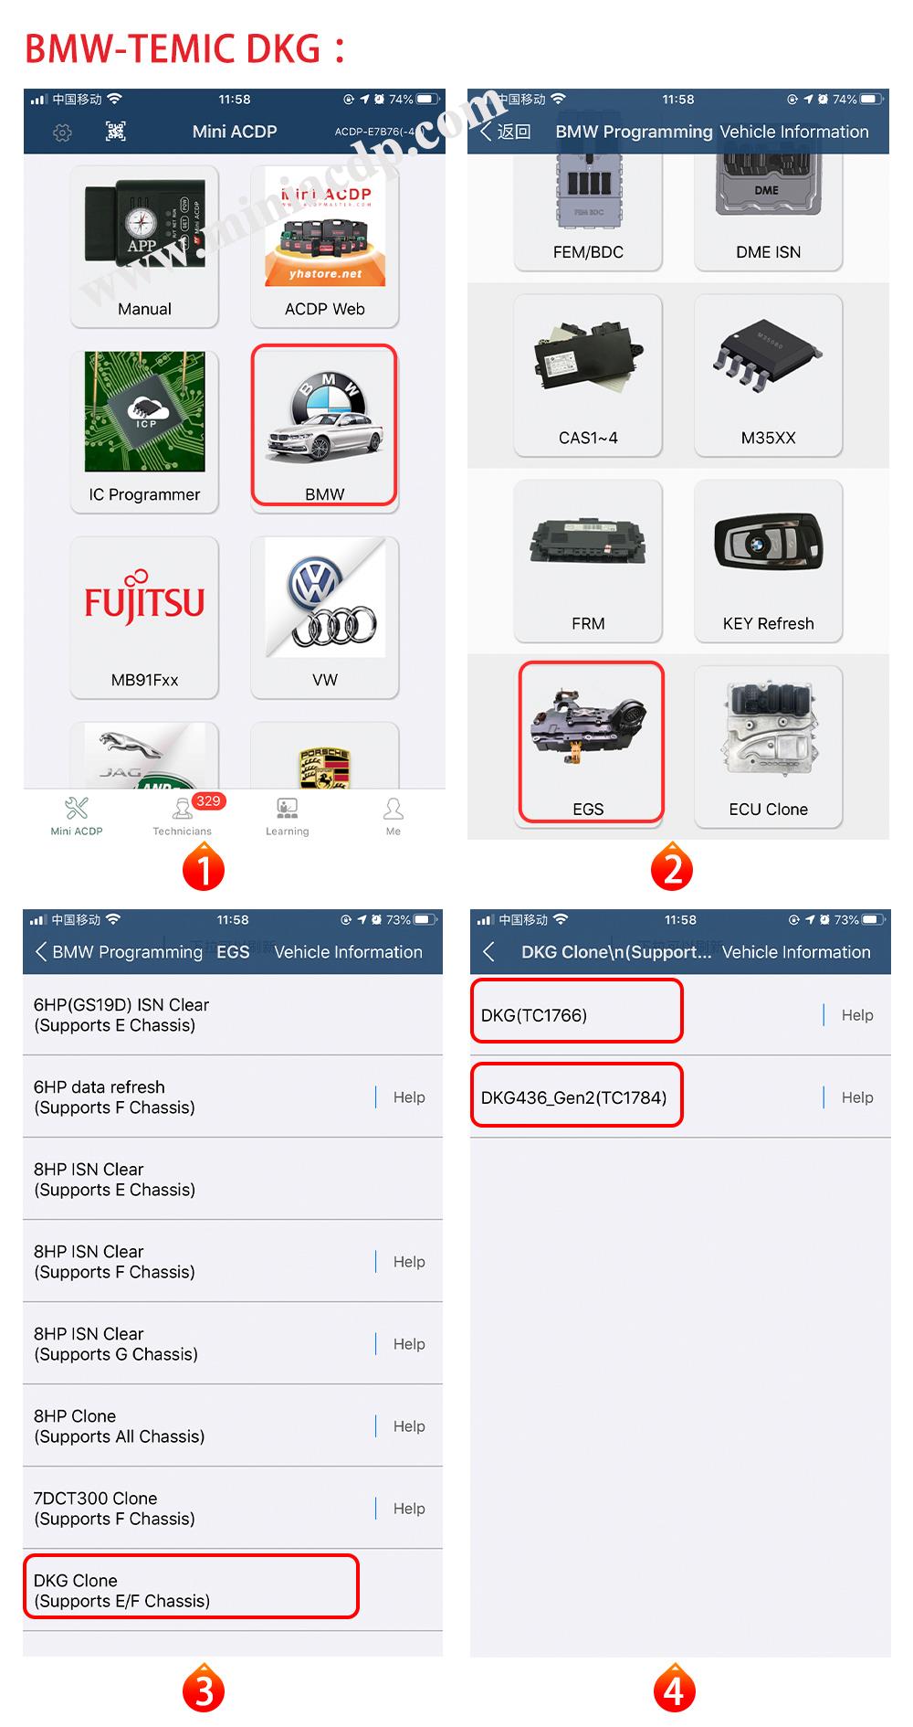The height and width of the screenshot is (1727, 913).
Task: Choose the KEY Refresh key fob tile
Action: click(768, 559)
